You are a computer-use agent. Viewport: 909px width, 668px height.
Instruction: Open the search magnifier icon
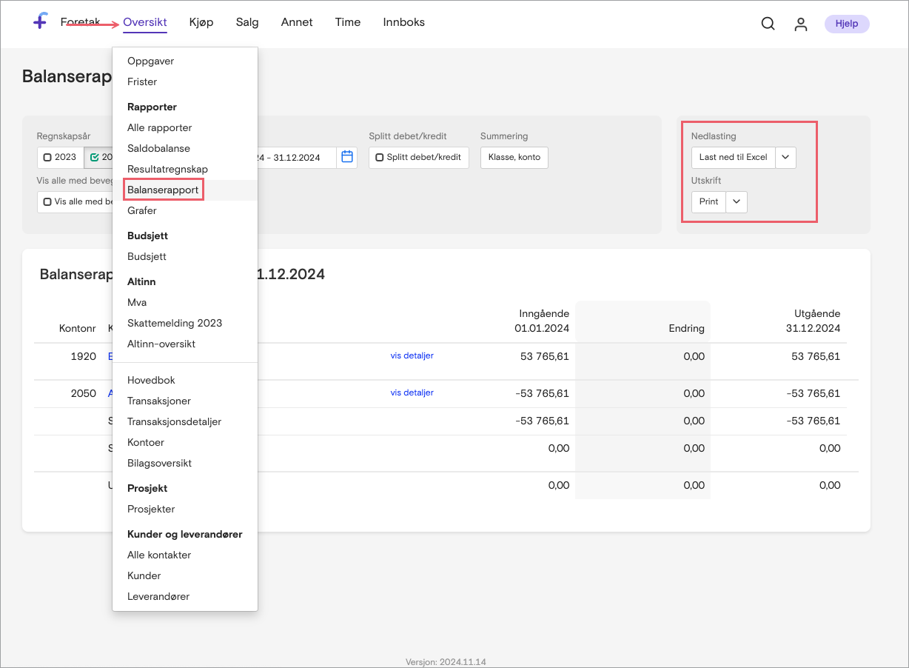(x=768, y=24)
